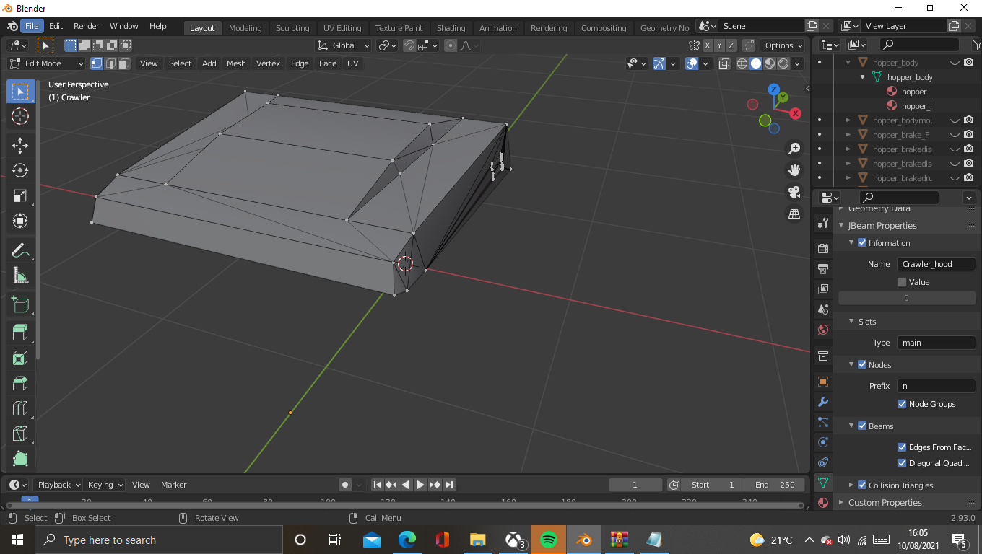The width and height of the screenshot is (982, 554).
Task: Select the Bevel tool
Action: click(20, 383)
